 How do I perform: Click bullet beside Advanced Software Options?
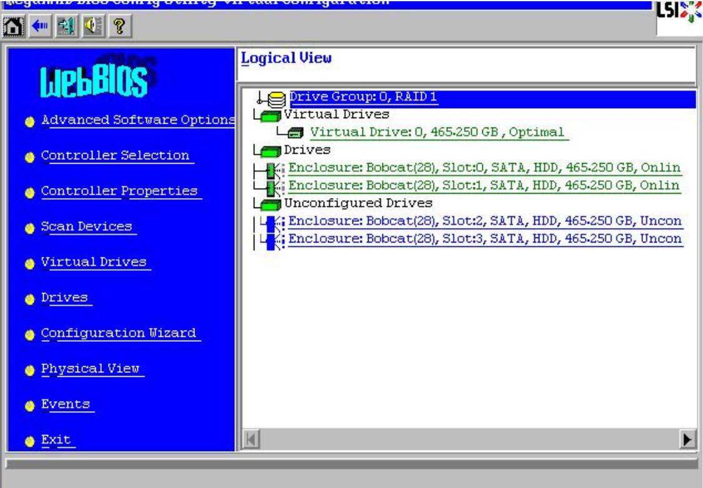[29, 122]
